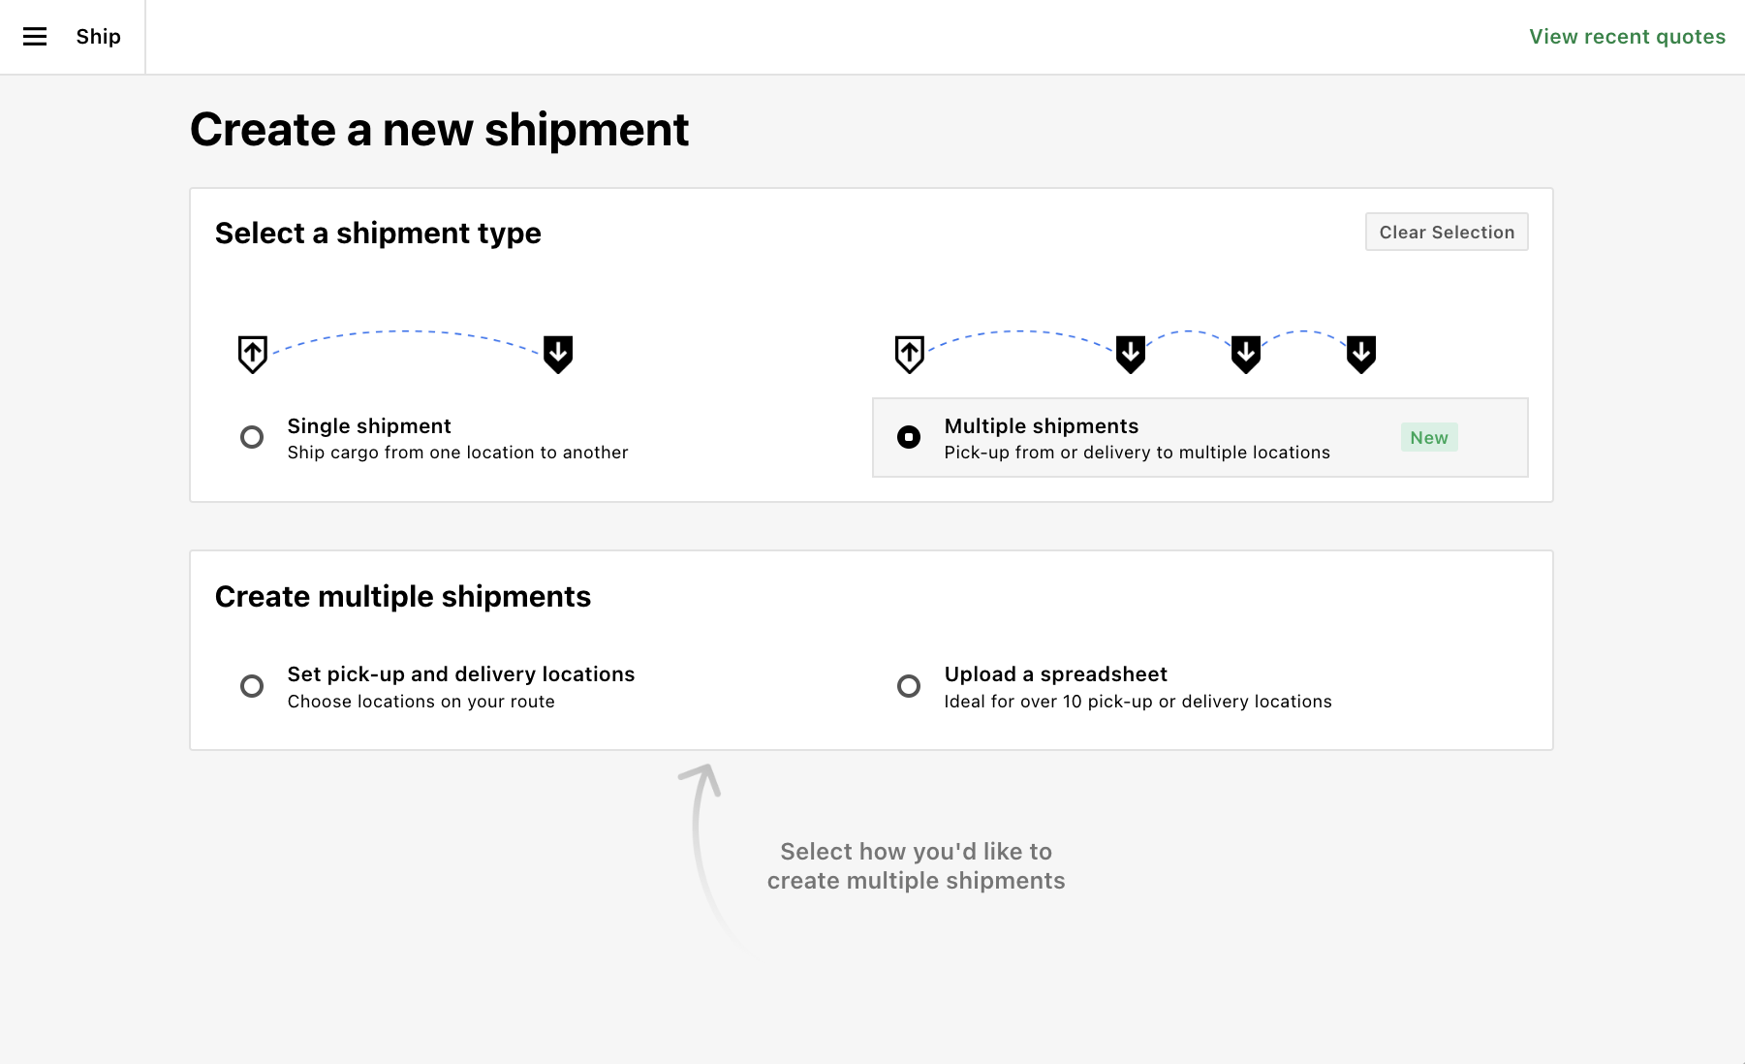Select the Multiple shipments radio button
The width and height of the screenshot is (1745, 1064).
pos(909,437)
